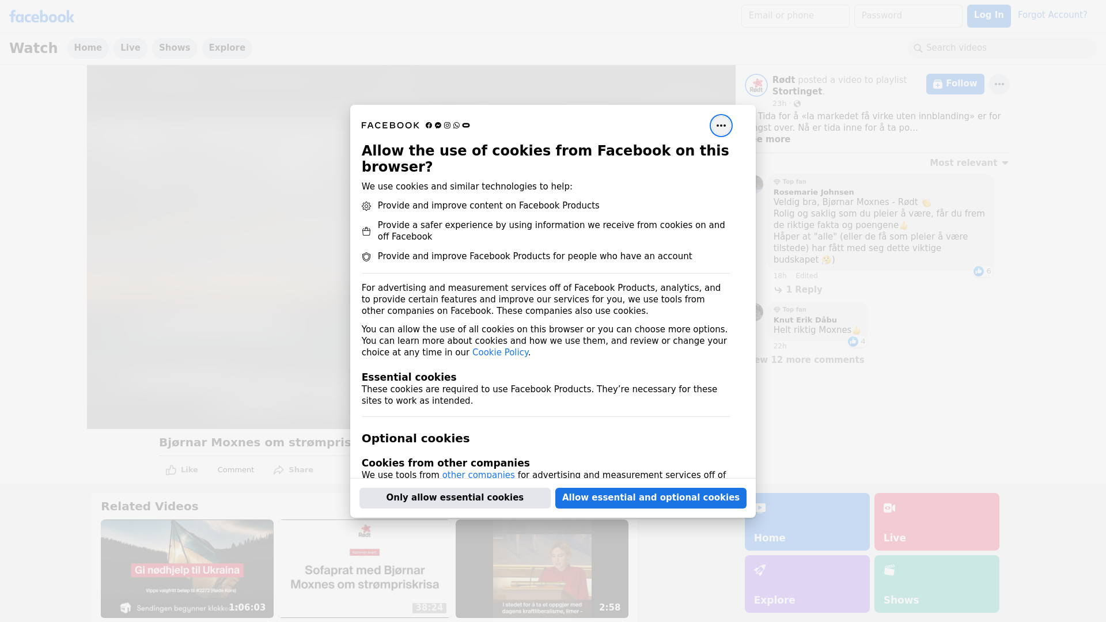Viewport: 1106px width, 622px height.
Task: Click the 23h post timestamp
Action: pos(779,104)
